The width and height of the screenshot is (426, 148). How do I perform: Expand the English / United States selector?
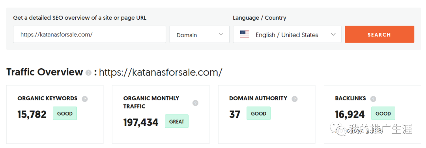tap(287, 34)
